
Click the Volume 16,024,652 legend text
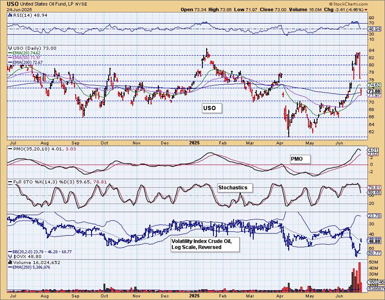pos(37,262)
